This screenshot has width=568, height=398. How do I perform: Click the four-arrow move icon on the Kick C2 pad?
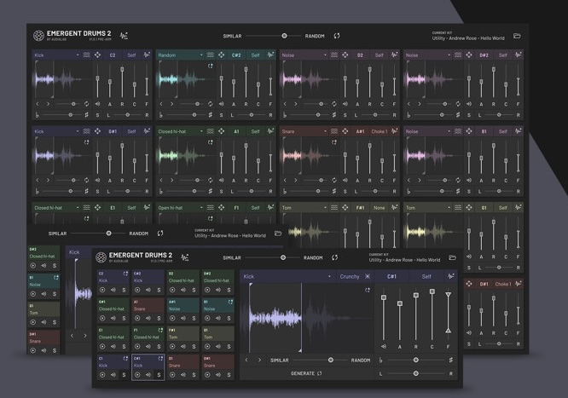[x=97, y=55]
